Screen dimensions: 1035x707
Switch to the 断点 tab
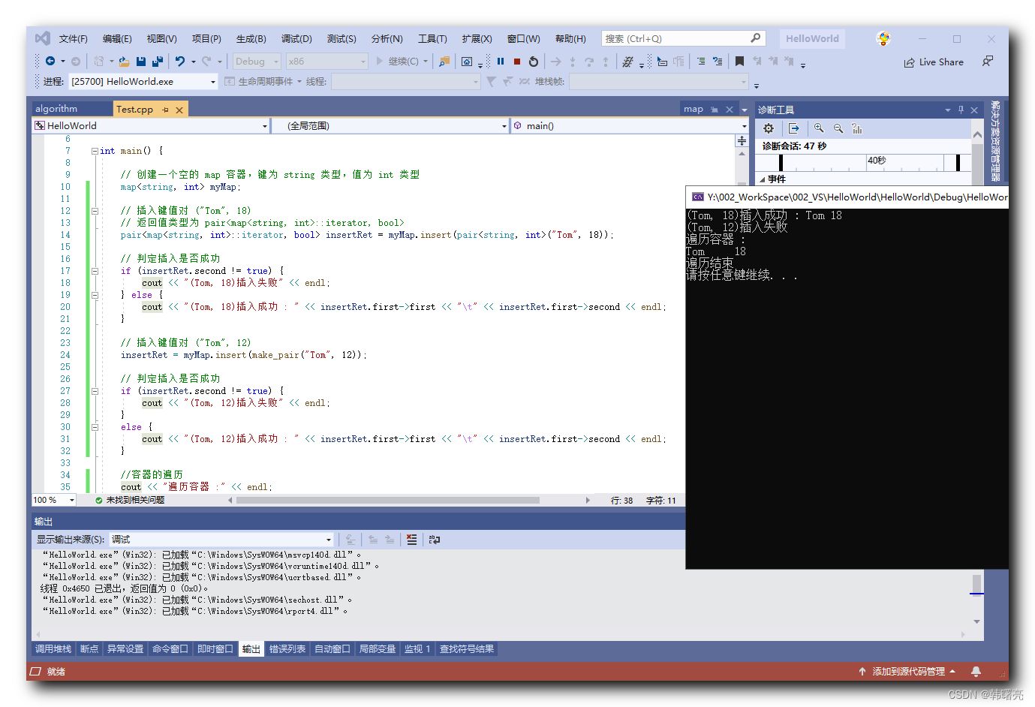click(x=89, y=649)
